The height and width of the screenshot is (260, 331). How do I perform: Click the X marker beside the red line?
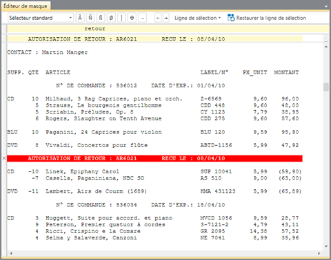(4, 158)
